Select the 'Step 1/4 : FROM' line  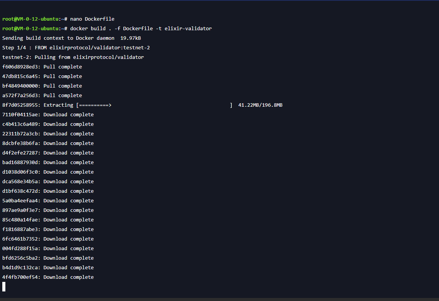pyautogui.click(x=76, y=47)
